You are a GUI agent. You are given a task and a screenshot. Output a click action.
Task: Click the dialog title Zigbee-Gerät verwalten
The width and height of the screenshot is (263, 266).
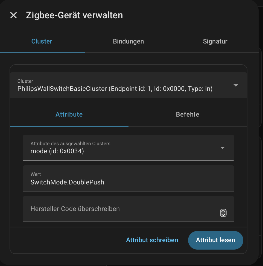click(x=74, y=15)
